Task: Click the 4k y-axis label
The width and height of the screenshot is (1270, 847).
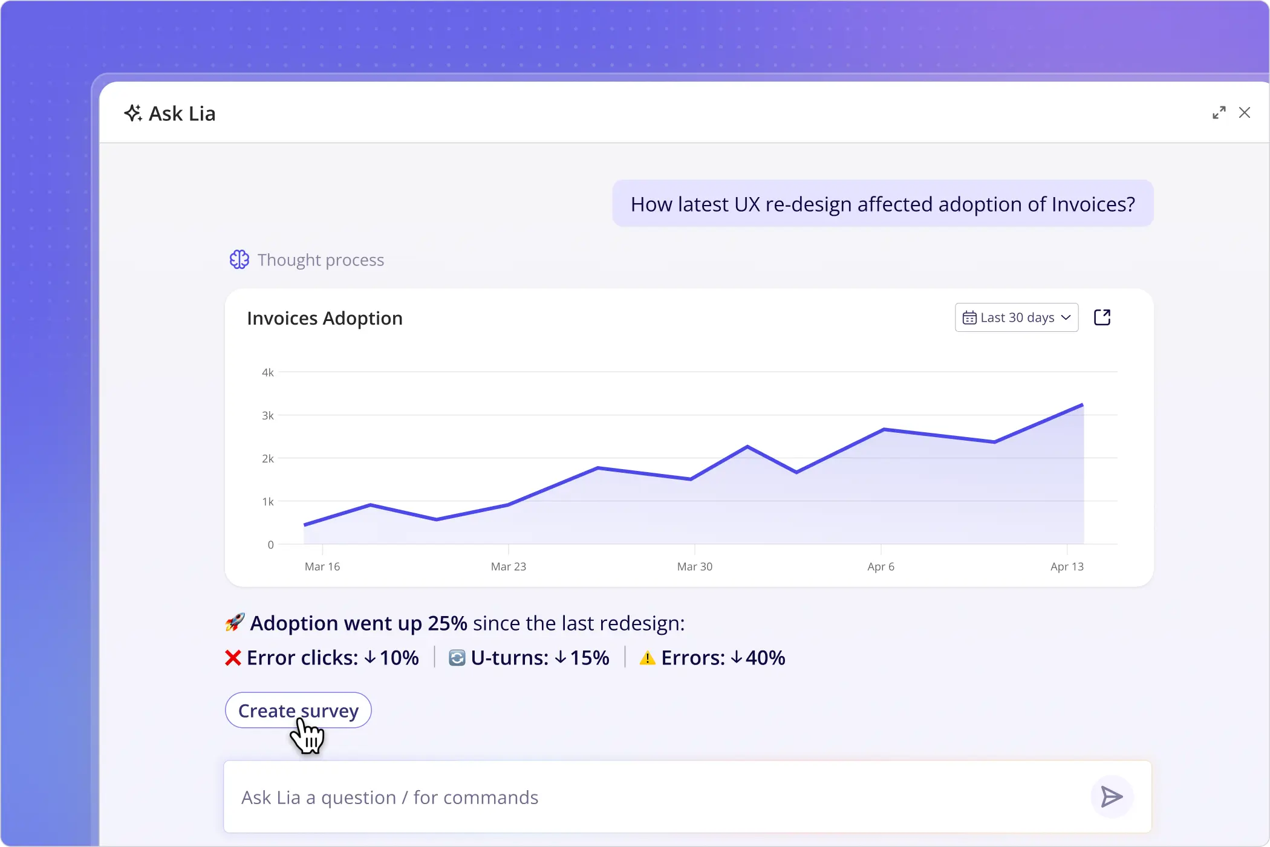Action: tap(267, 372)
